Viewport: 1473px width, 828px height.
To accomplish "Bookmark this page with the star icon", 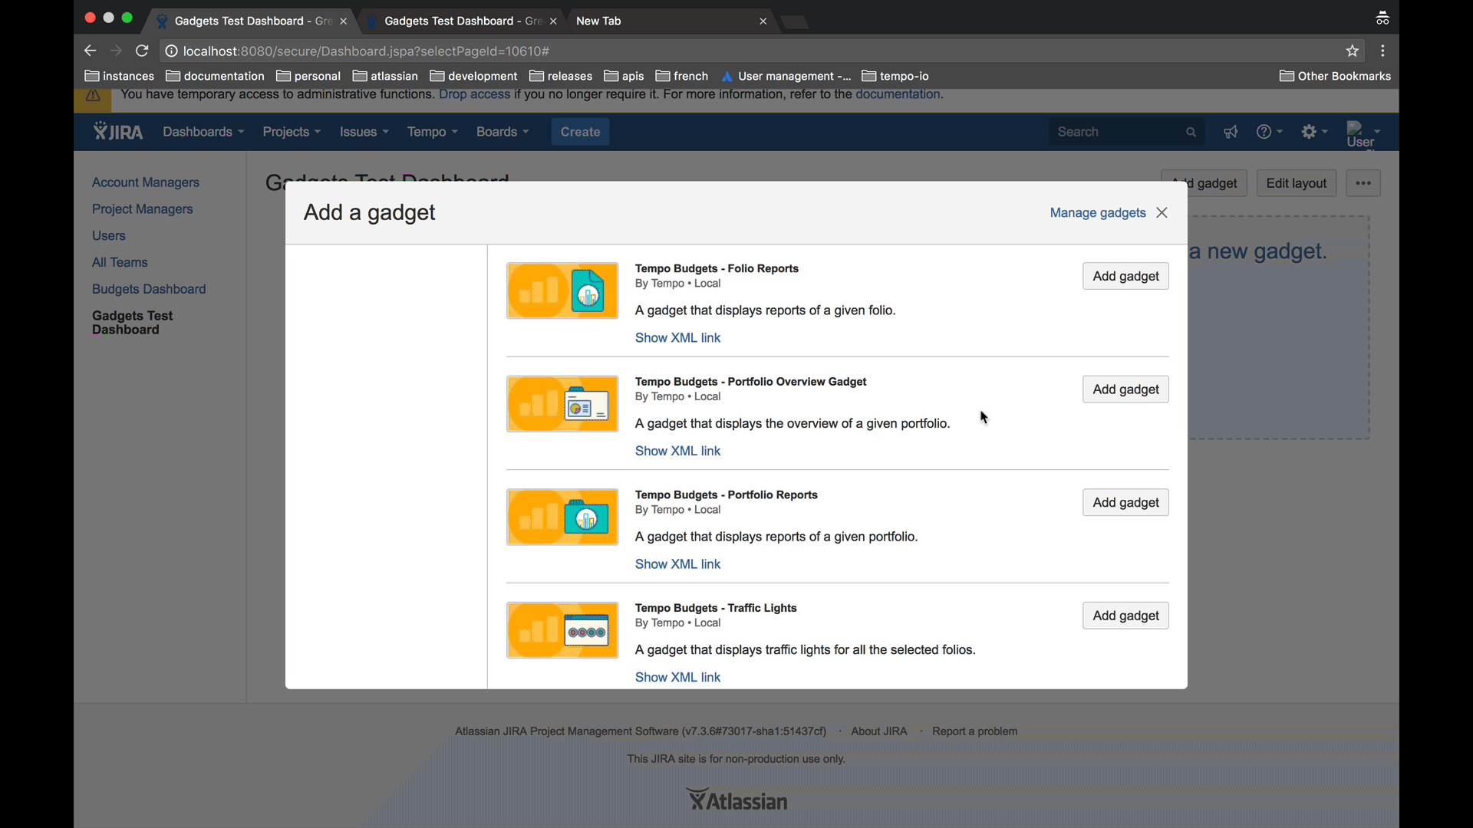I will [x=1352, y=51].
